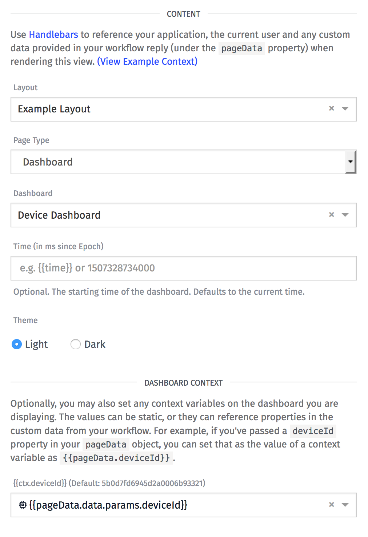Click the Time in ms since Epoch field
Image resolution: width=368 pixels, height=537 pixels.
183,268
